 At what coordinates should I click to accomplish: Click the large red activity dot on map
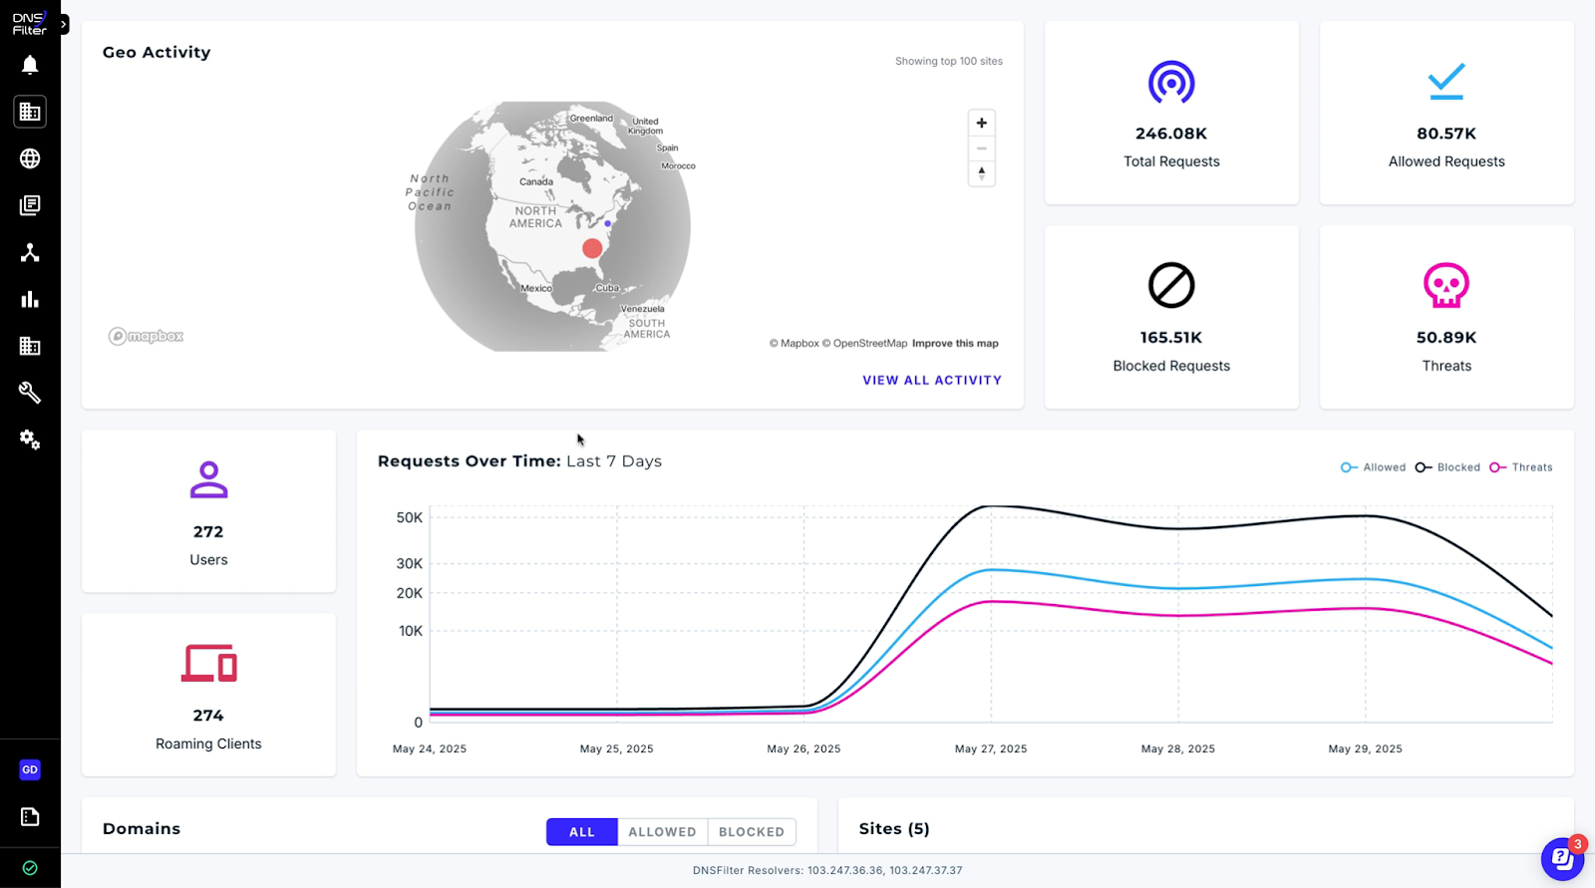(592, 248)
